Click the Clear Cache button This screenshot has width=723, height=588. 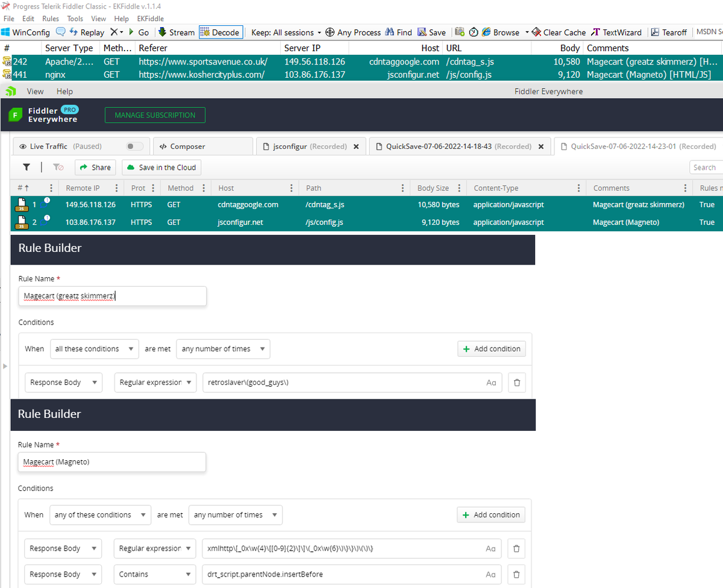tap(559, 33)
